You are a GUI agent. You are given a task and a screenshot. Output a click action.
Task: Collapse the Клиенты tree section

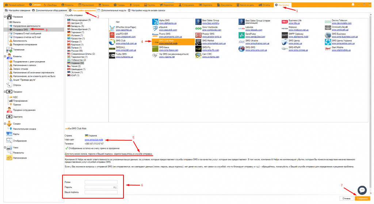pyautogui.click(x=5, y=56)
